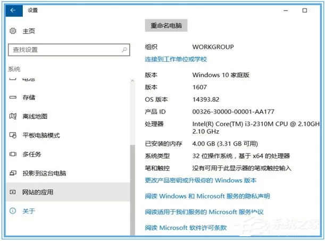Click the 笔和触控 label

(157, 168)
